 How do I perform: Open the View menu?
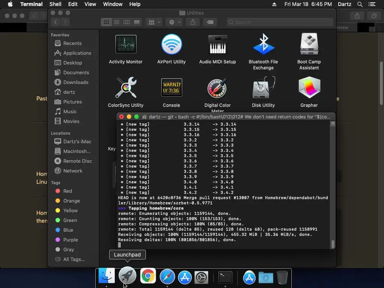pos(90,4)
